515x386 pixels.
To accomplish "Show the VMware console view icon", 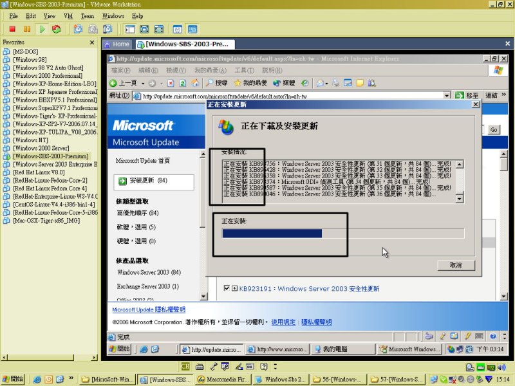I will pyautogui.click(x=192, y=29).
